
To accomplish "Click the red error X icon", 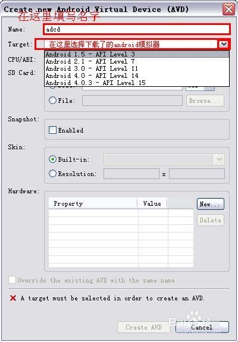I will pos(13,298).
